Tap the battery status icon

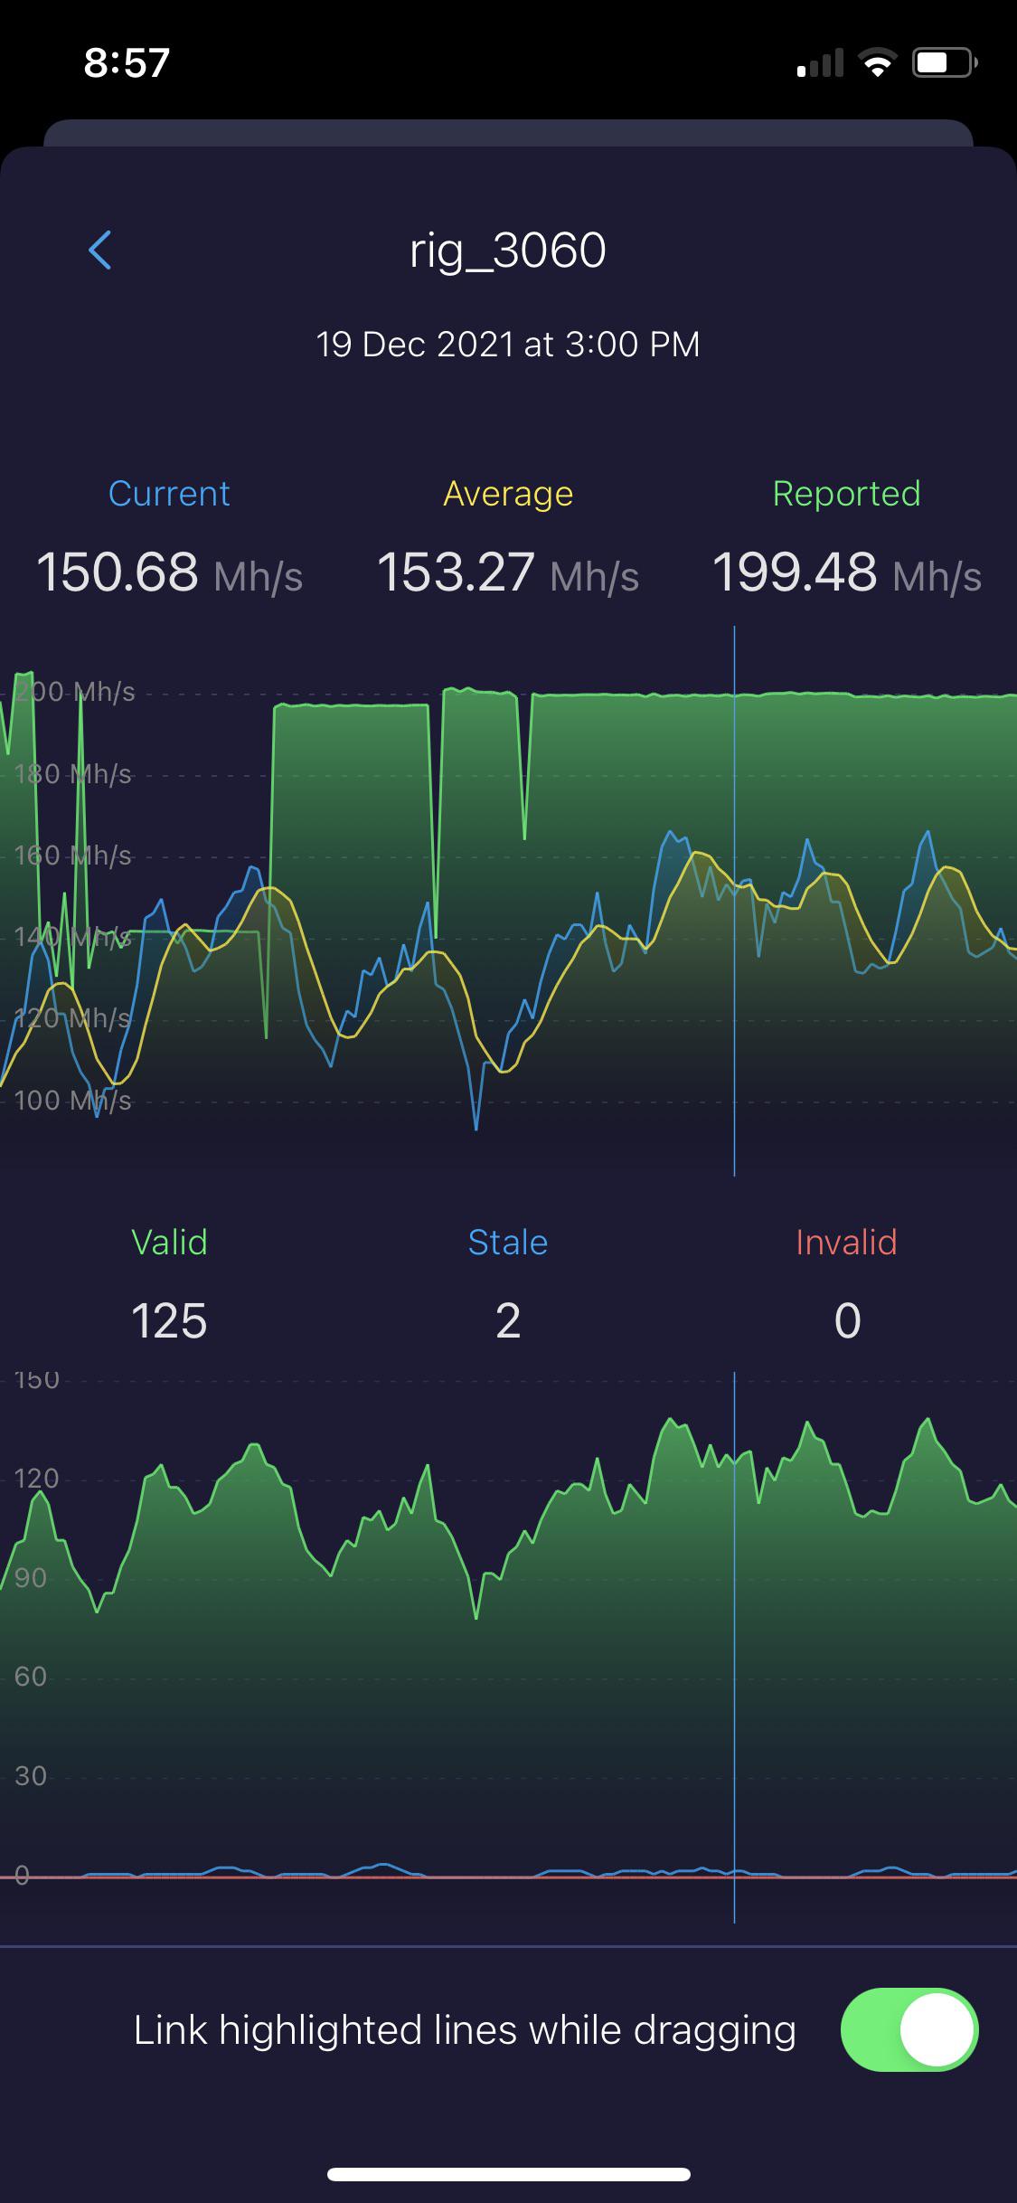point(945,62)
